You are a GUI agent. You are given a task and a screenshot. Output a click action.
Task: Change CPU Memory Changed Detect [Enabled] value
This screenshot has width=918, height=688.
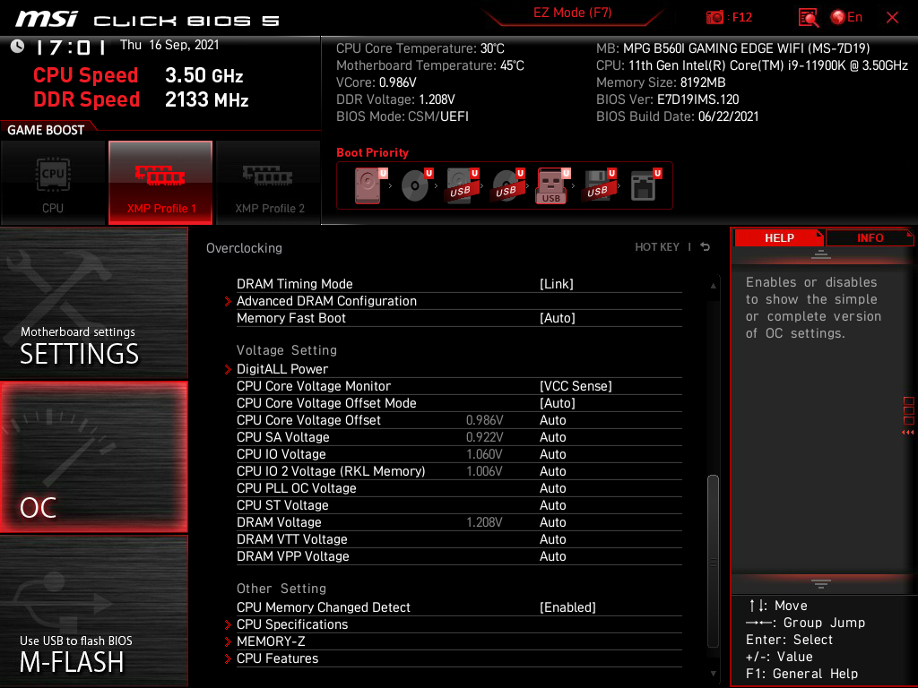tap(567, 607)
